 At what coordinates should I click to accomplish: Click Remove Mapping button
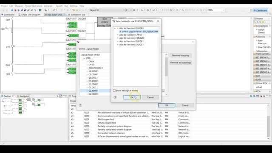(181, 56)
